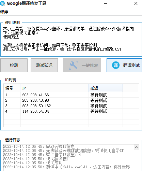This screenshot has width=142, height=171.
Task: Select row with IP 203.208.40.98
Action: [71, 100]
